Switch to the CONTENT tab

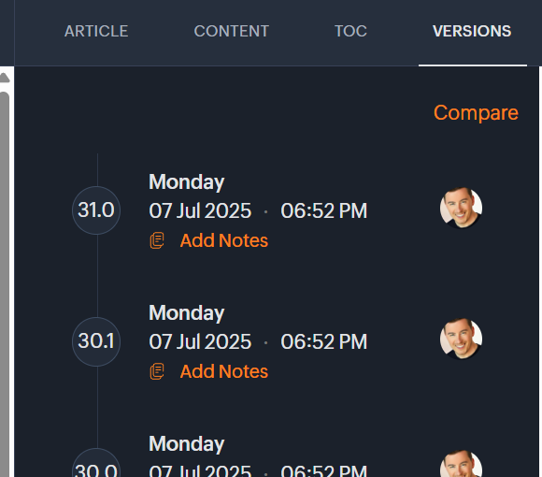[x=231, y=31]
